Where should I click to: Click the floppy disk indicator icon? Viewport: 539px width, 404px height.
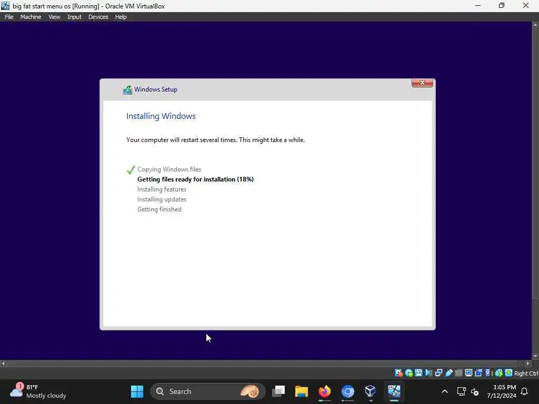(x=418, y=373)
